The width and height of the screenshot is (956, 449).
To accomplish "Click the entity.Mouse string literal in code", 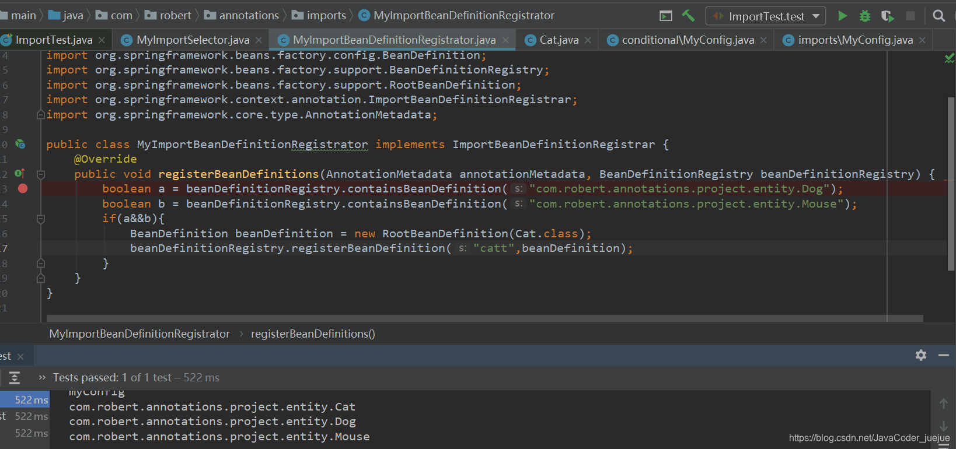I will click(686, 204).
